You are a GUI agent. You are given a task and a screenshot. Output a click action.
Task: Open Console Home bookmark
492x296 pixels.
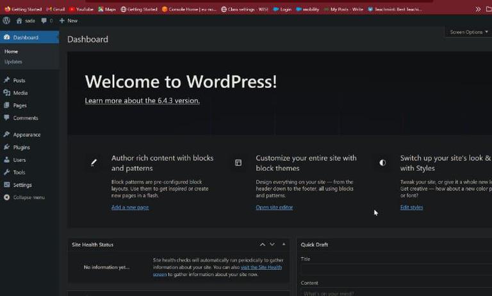tap(189, 10)
